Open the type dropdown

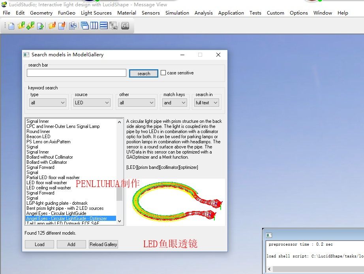pos(48,102)
